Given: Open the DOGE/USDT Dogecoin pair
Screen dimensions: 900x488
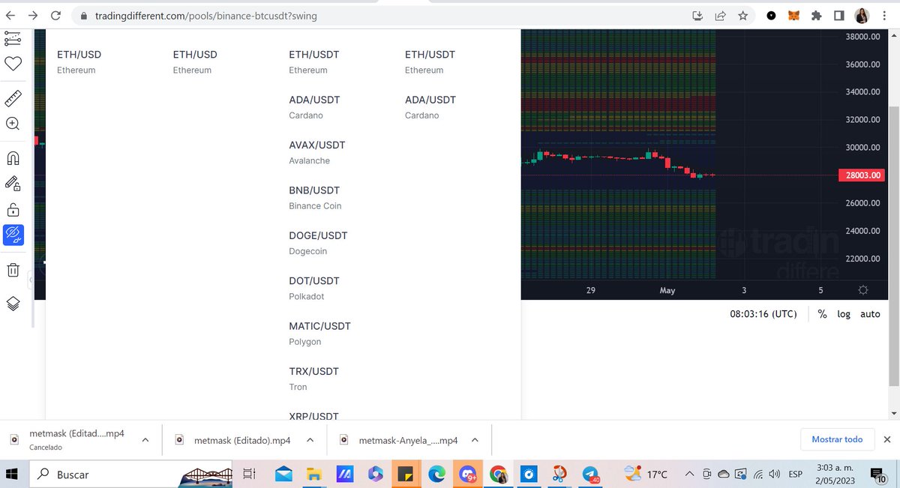Looking at the screenshot, I should (318, 243).
